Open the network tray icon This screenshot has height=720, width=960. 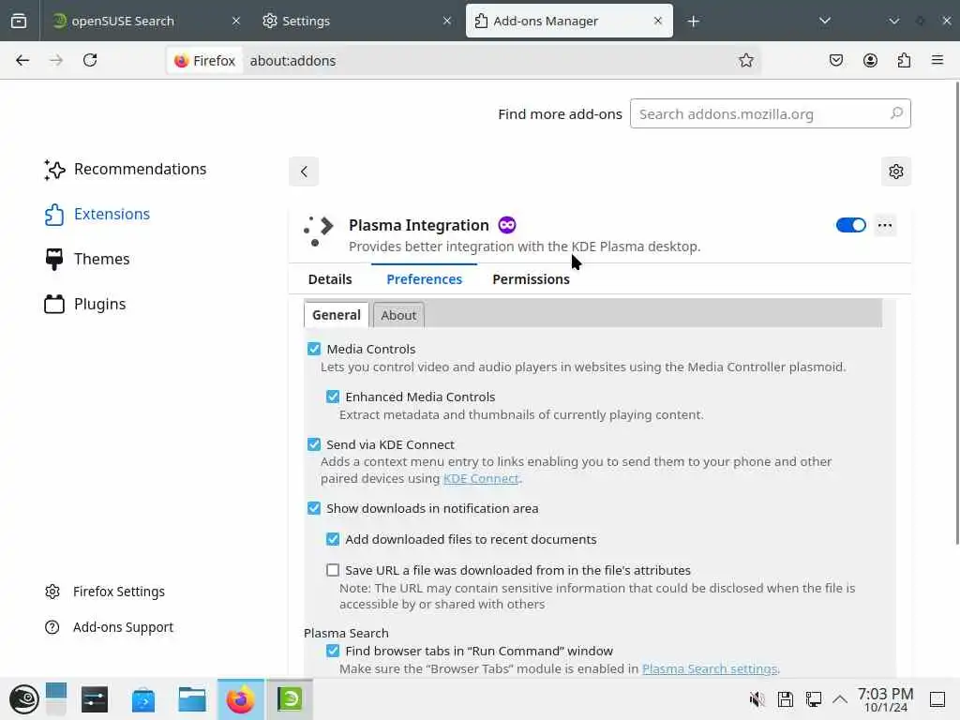[x=814, y=699]
